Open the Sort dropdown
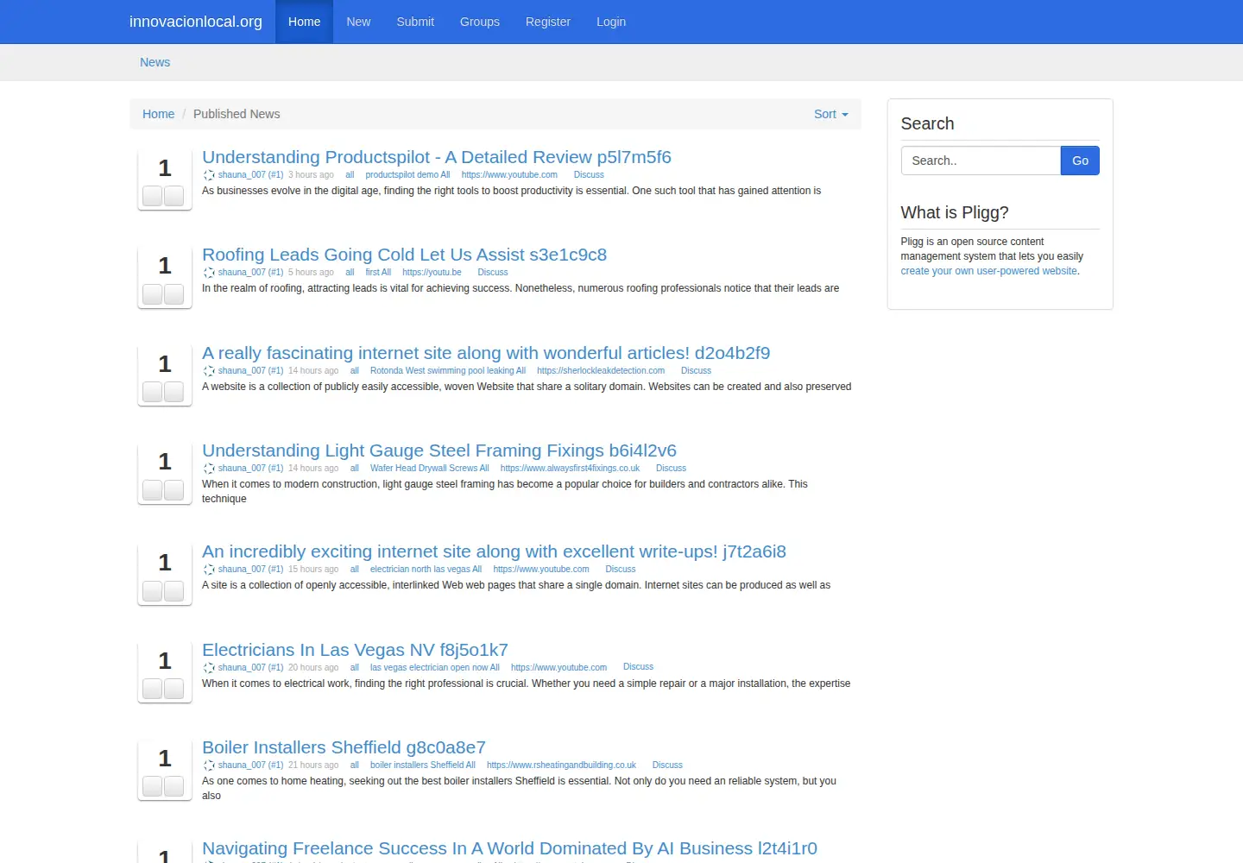The width and height of the screenshot is (1243, 863). pyautogui.click(x=831, y=114)
